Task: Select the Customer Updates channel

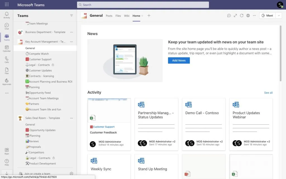Action: (x=40, y=70)
